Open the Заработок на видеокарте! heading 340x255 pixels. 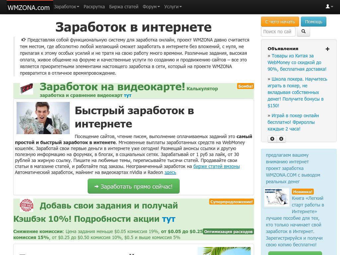tap(112, 87)
